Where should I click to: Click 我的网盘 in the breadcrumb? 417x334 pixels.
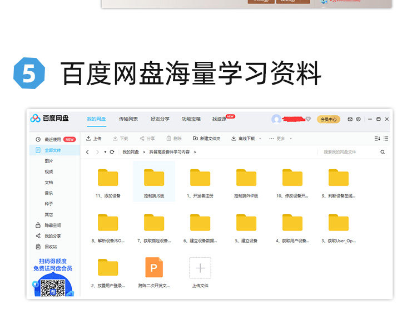point(131,152)
